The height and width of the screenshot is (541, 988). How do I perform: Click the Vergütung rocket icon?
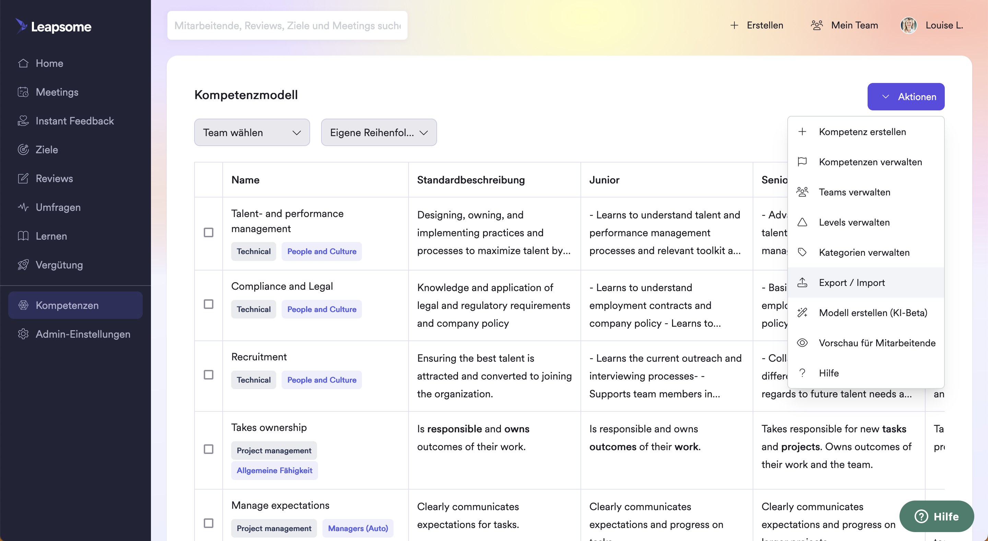pos(23,265)
